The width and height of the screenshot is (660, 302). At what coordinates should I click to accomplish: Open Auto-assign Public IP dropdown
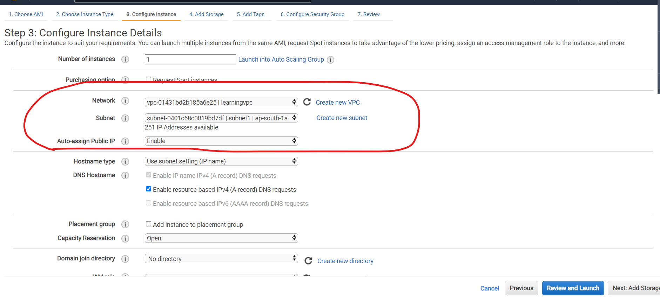[221, 141]
